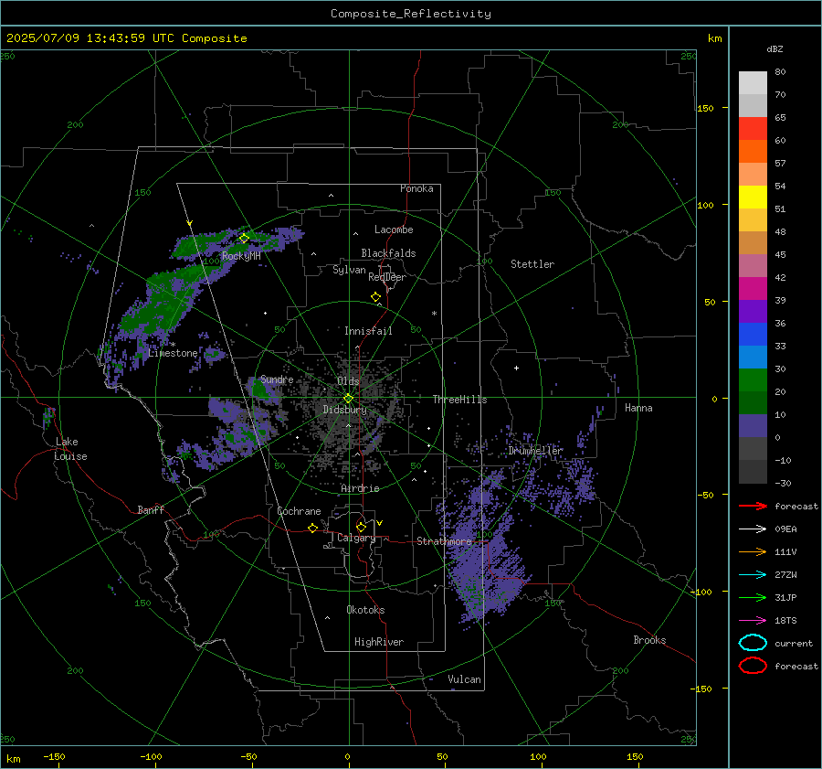Click the yellow radar-center diamond near Didsbury
Screen dimensions: 822x769
[348, 399]
